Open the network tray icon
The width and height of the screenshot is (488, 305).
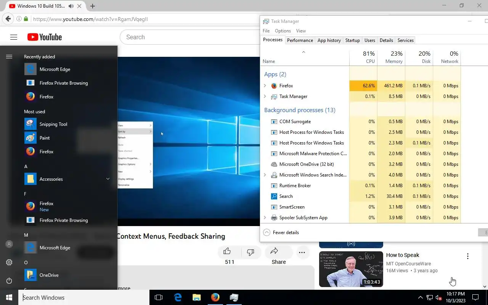429,297
